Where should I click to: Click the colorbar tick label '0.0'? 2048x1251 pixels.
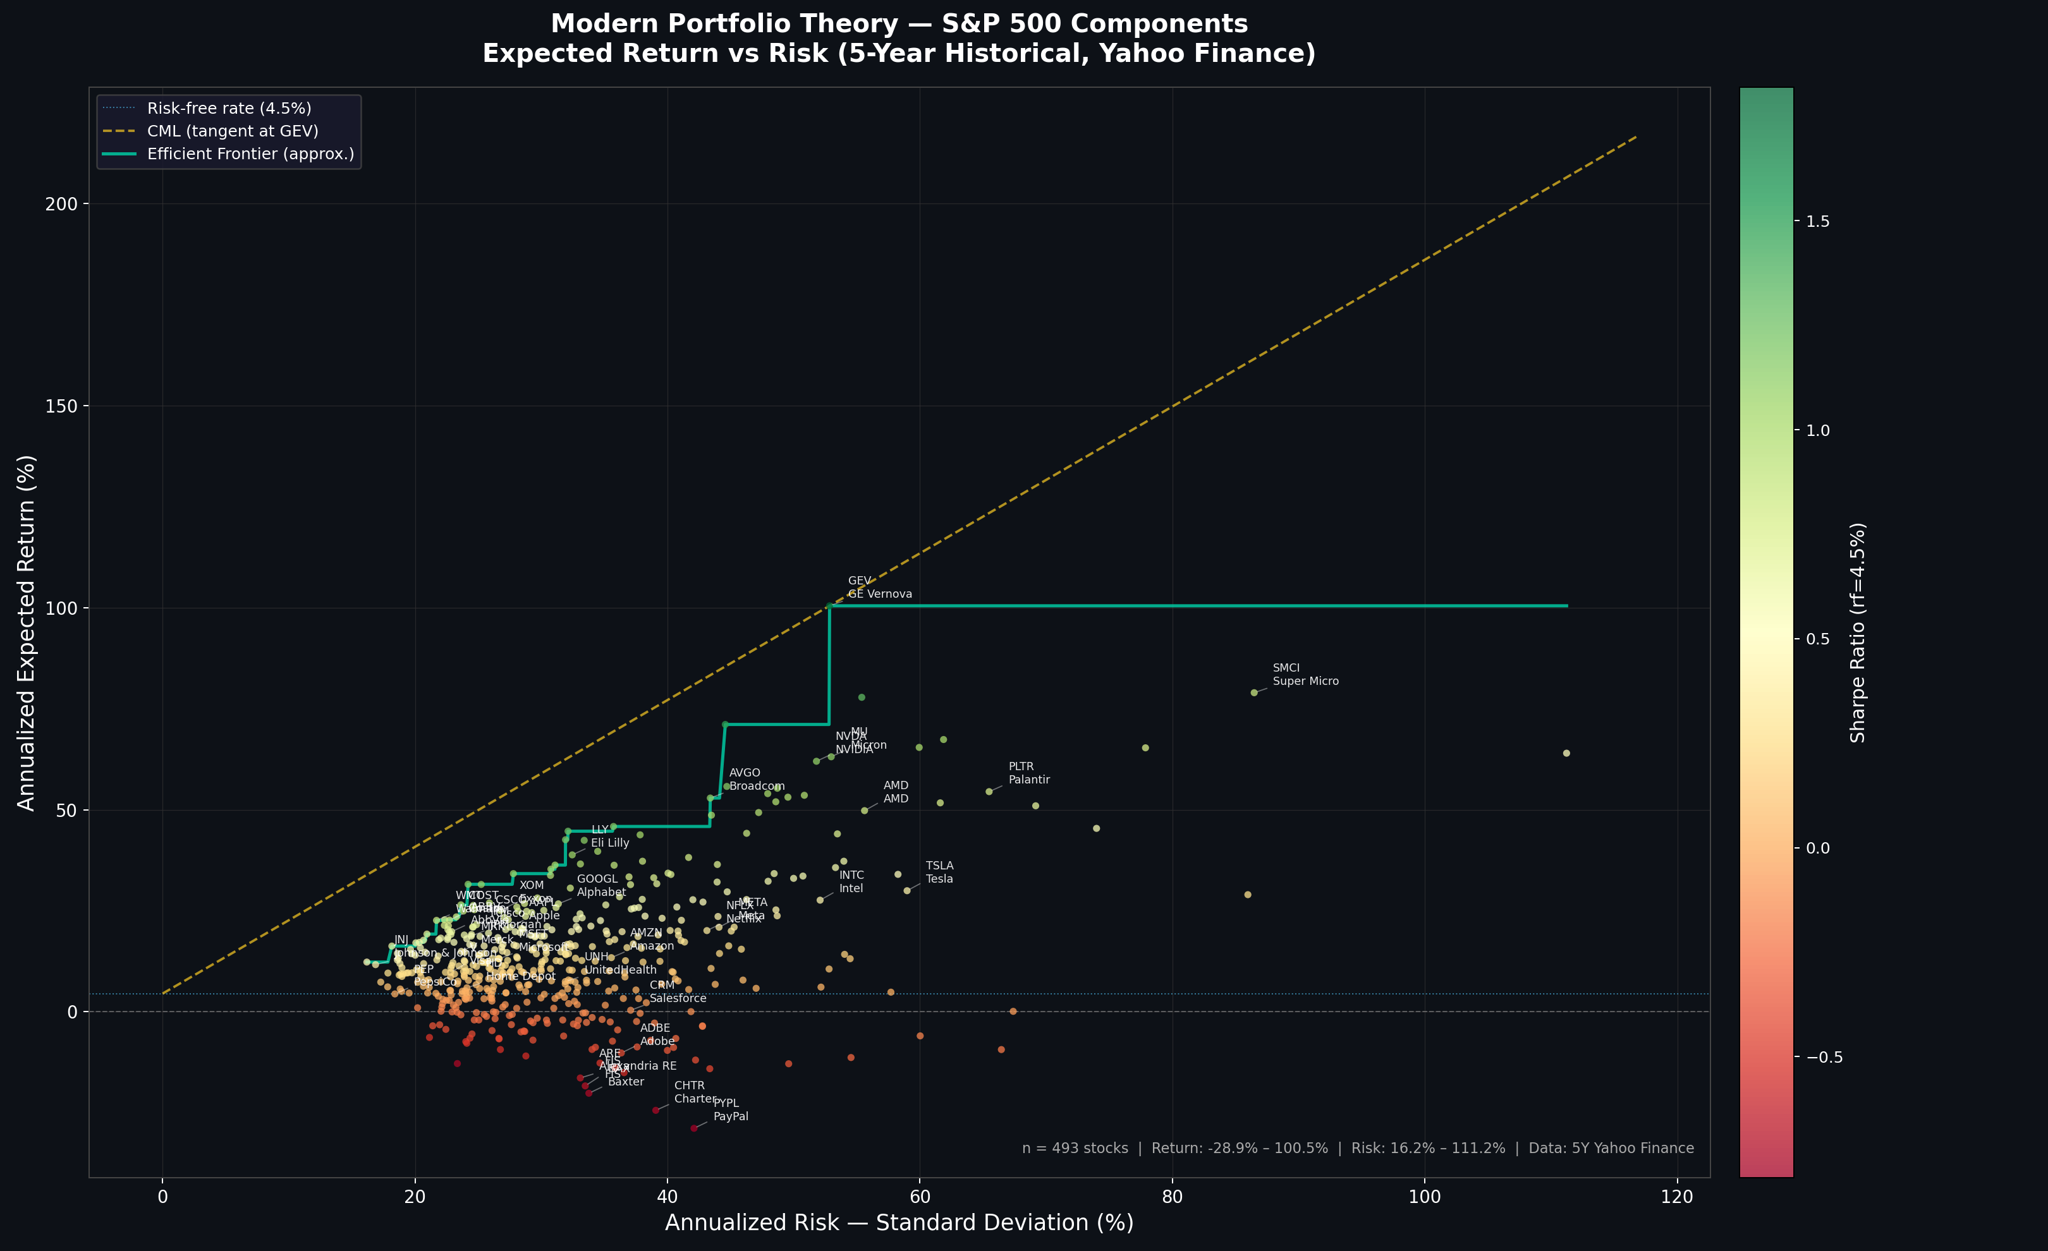[1818, 848]
